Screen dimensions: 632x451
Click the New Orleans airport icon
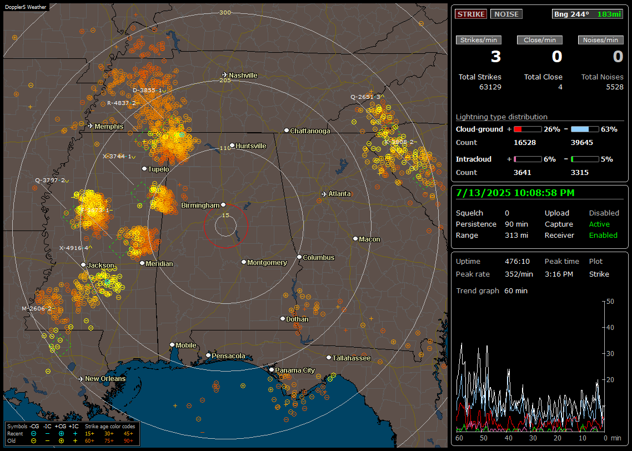tap(81, 379)
